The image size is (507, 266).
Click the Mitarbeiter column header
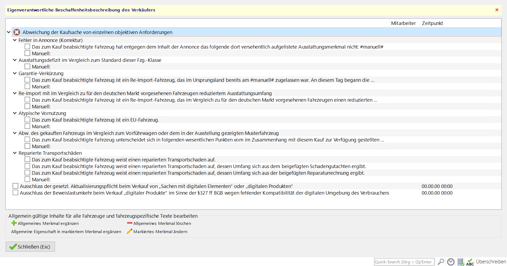point(403,23)
